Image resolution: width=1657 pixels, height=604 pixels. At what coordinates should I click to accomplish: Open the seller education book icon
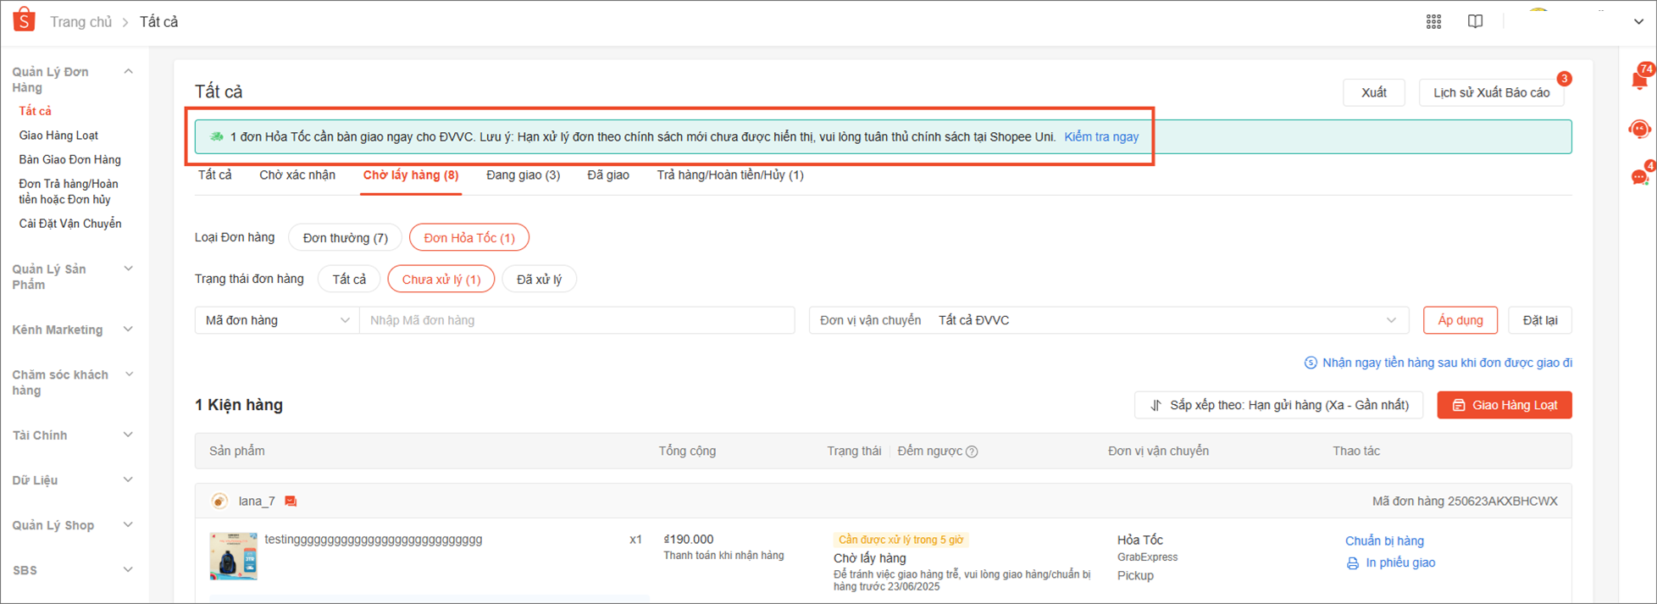click(1475, 22)
